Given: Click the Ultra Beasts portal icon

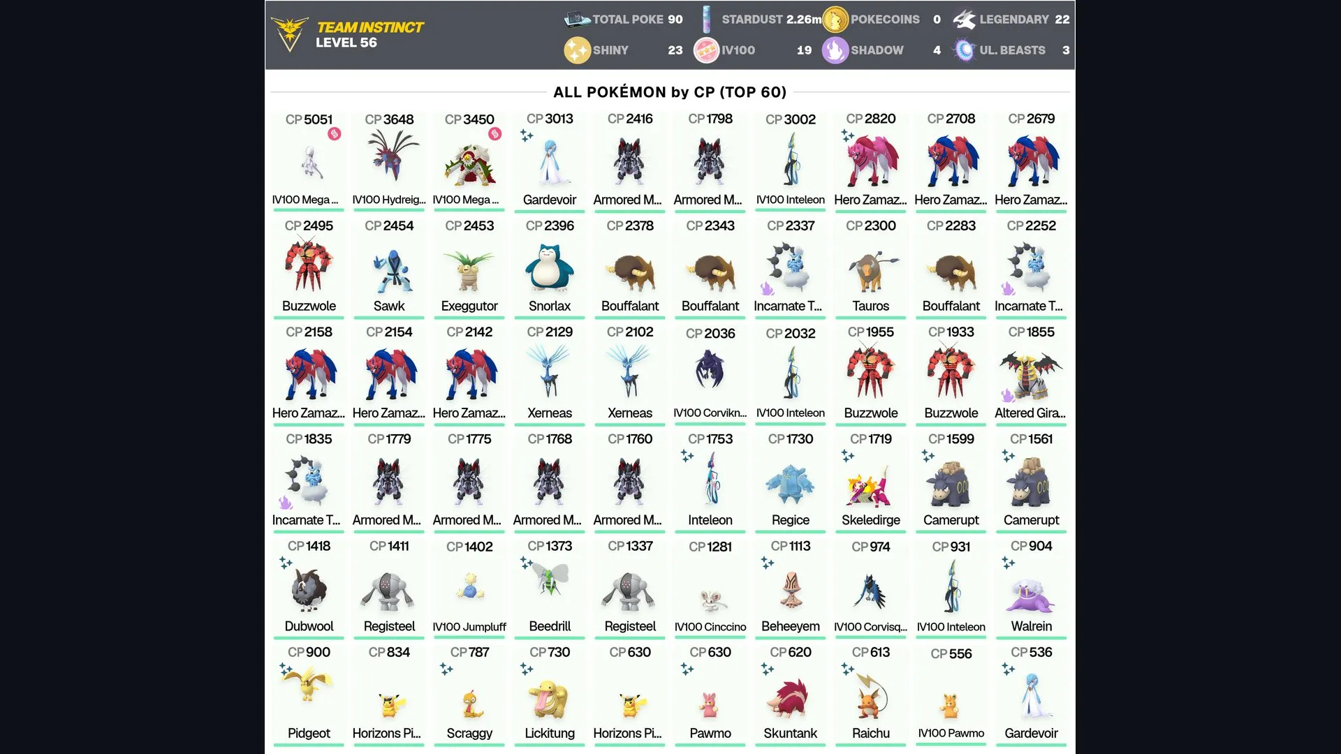Looking at the screenshot, I should point(965,50).
